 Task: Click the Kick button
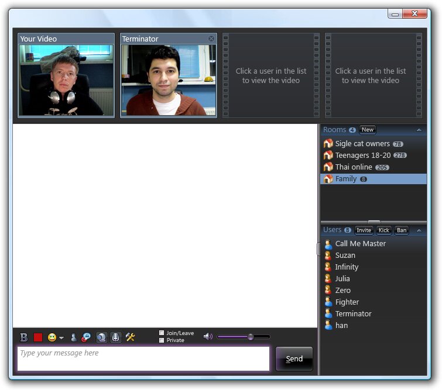click(383, 230)
